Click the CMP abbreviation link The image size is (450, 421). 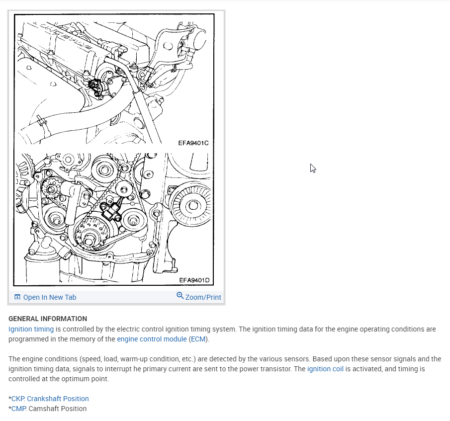tap(19, 409)
